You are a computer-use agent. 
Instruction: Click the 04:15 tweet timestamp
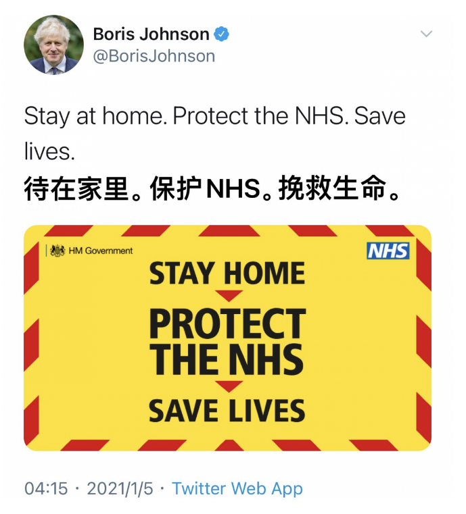(x=46, y=489)
